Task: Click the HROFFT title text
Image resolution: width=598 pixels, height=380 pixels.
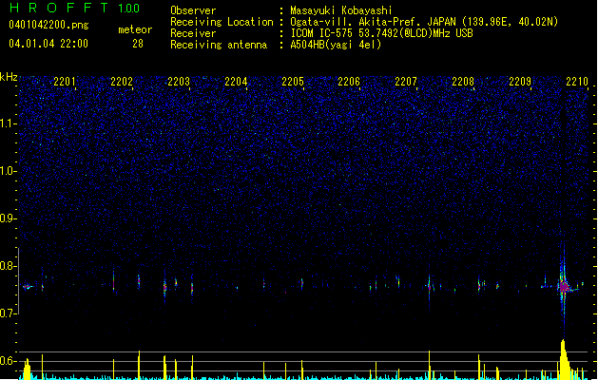Action: pos(59,8)
